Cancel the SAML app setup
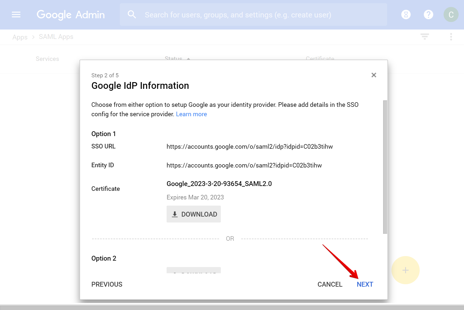The image size is (464, 310). pyautogui.click(x=330, y=284)
